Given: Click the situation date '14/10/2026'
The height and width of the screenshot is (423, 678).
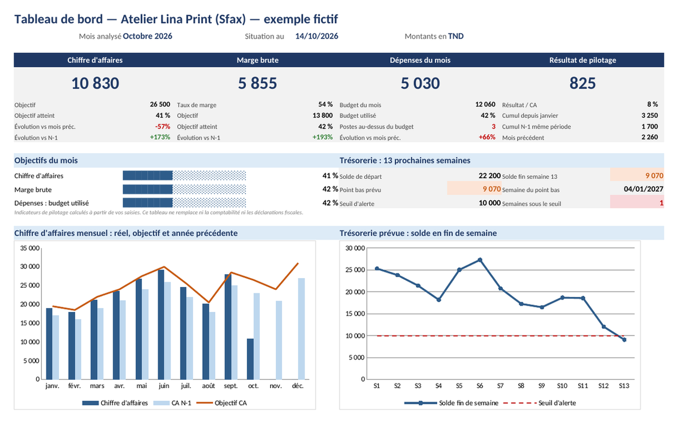Looking at the screenshot, I should tap(317, 36).
